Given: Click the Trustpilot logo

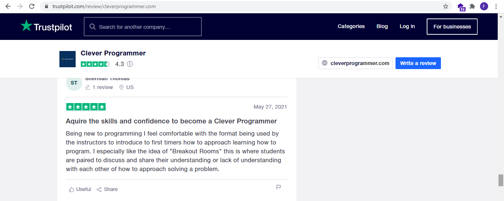Looking at the screenshot, I should tap(46, 26).
